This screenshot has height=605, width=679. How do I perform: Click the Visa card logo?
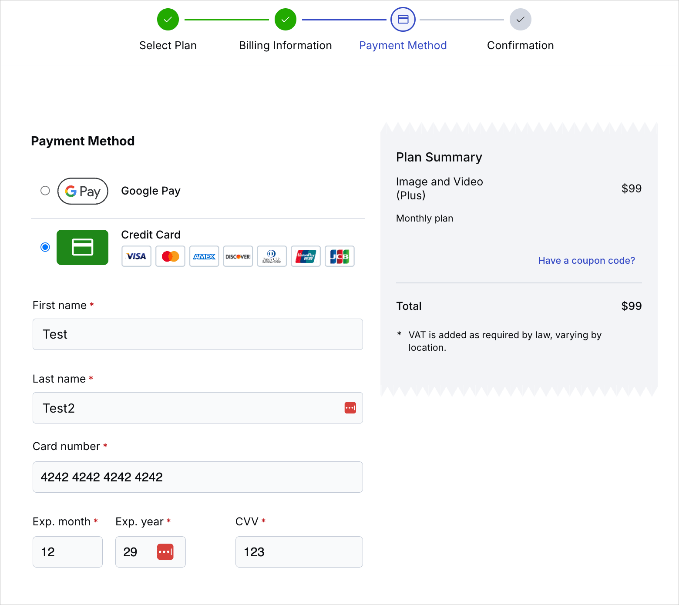[136, 256]
